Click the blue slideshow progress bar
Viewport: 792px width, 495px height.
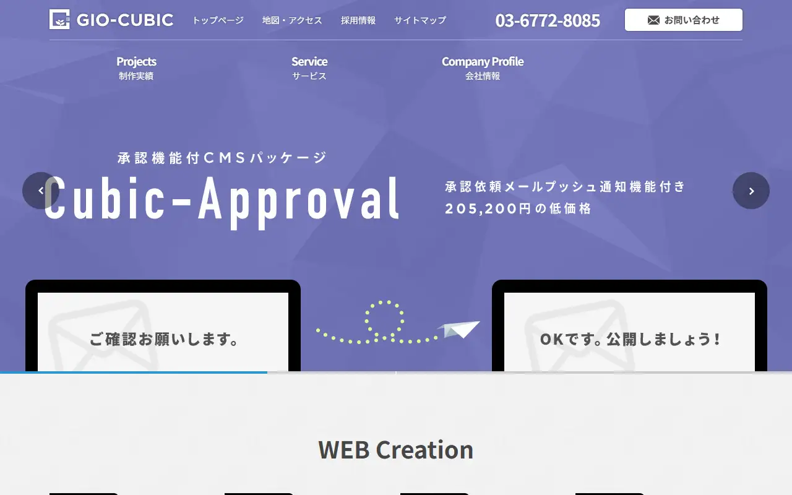(x=134, y=372)
